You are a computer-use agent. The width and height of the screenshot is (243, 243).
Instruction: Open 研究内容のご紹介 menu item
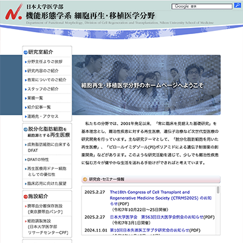pyautogui.click(x=43, y=71)
